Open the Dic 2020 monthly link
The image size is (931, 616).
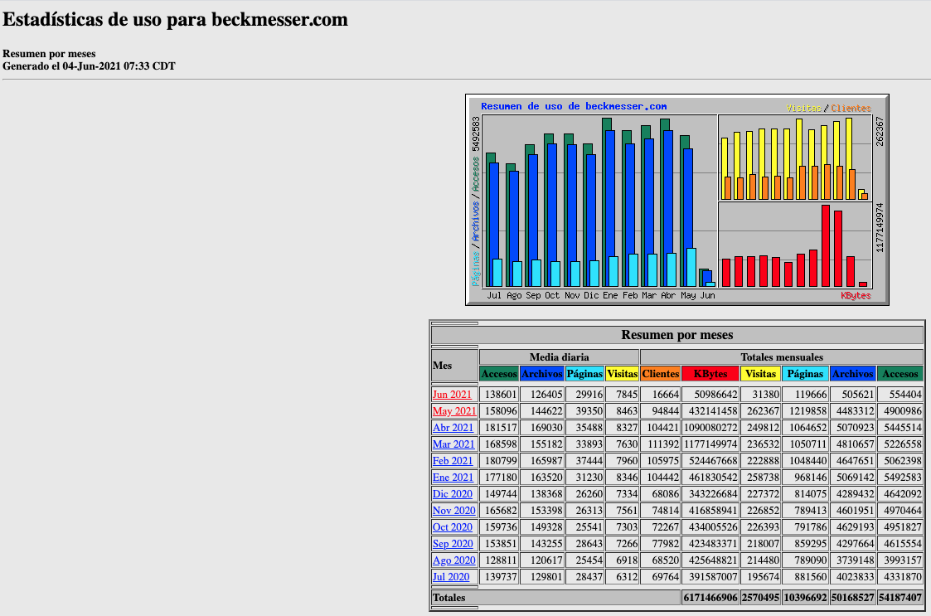pos(453,494)
